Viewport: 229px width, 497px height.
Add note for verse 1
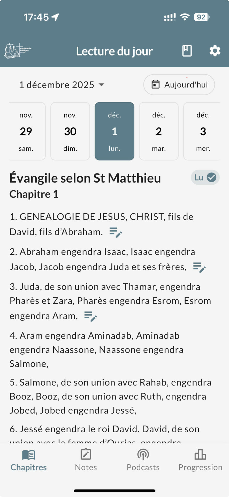116,232
